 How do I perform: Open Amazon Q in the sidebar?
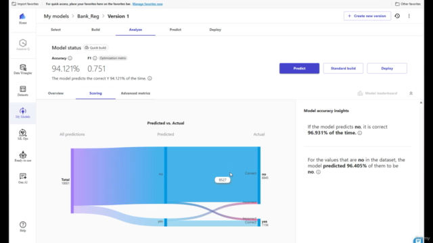22,45
